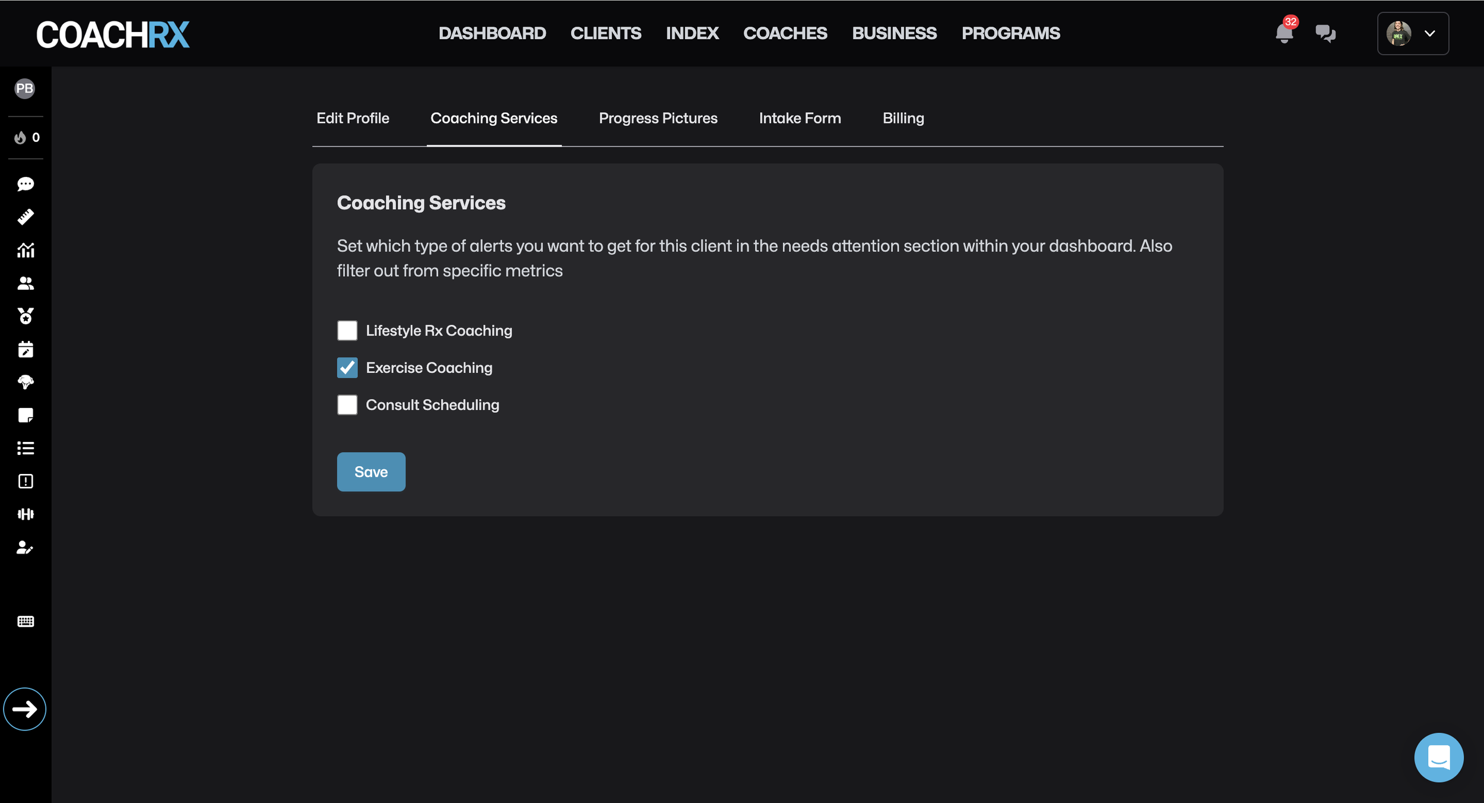This screenshot has height=803, width=1484.
Task: Open the user avatar dropdown menu
Action: pyautogui.click(x=1412, y=33)
